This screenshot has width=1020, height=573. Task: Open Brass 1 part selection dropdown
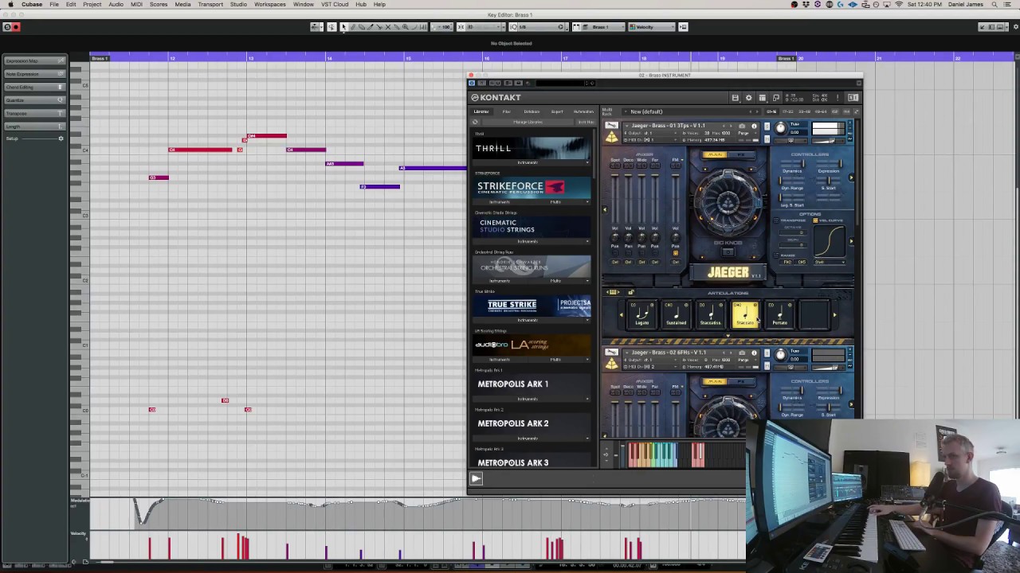pos(603,27)
